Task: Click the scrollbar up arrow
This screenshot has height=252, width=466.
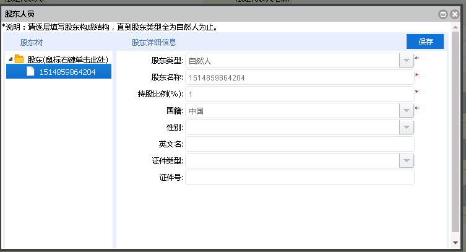Action: (455, 27)
